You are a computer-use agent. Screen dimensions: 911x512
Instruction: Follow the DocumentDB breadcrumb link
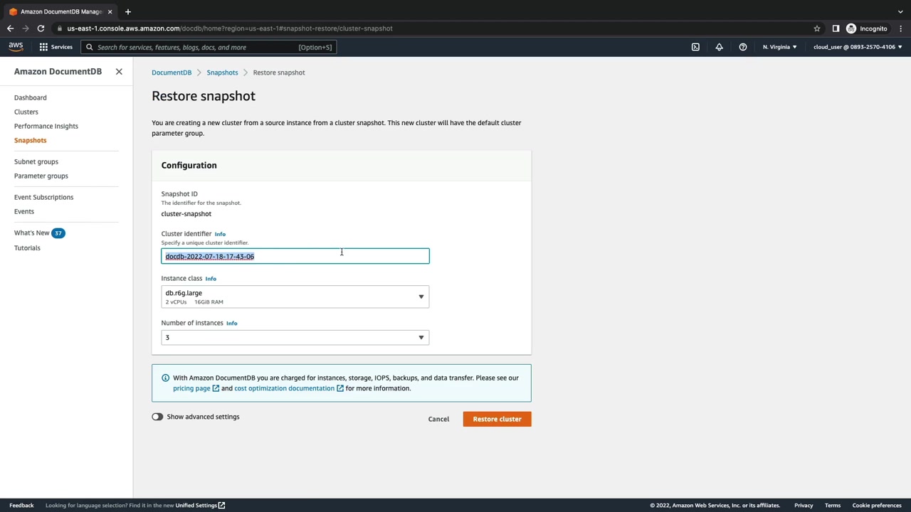tap(172, 73)
